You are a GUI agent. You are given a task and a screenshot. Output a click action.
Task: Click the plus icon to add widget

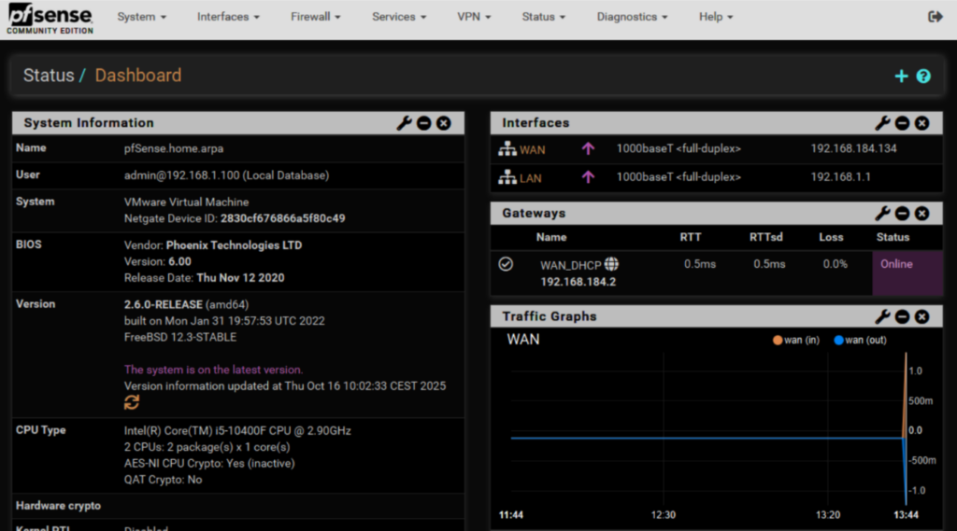[x=901, y=76]
